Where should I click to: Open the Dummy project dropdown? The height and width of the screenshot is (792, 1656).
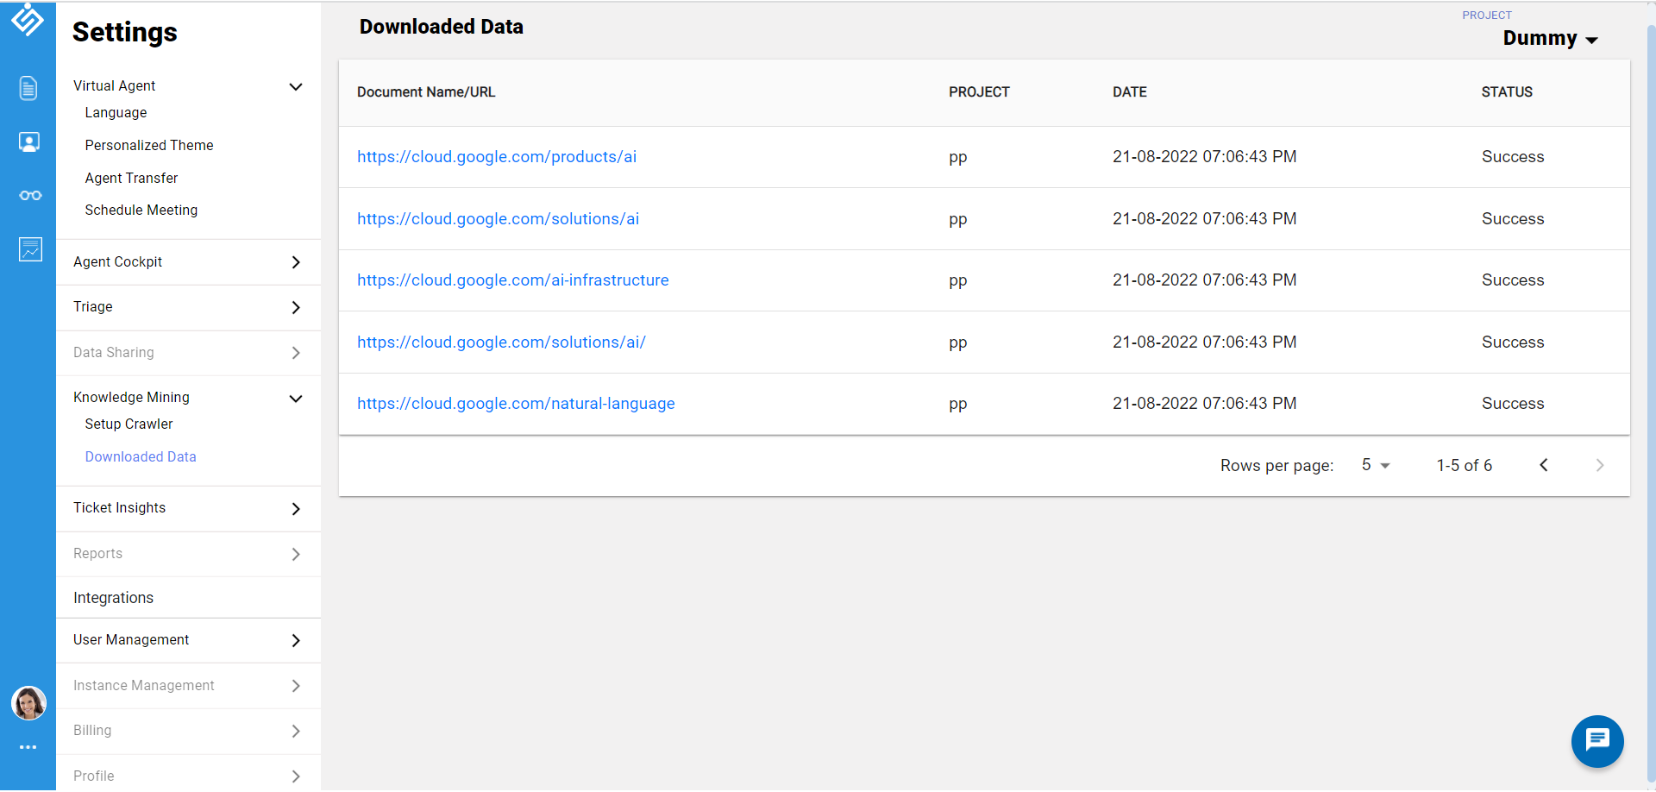point(1550,39)
